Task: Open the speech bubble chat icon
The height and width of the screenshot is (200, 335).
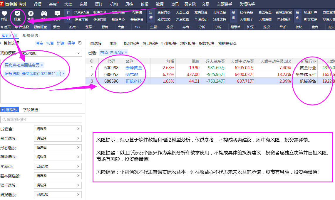Action: [57, 14]
